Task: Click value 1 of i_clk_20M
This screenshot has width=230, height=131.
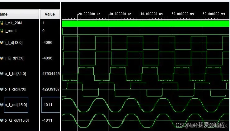Action: [x=44, y=23]
